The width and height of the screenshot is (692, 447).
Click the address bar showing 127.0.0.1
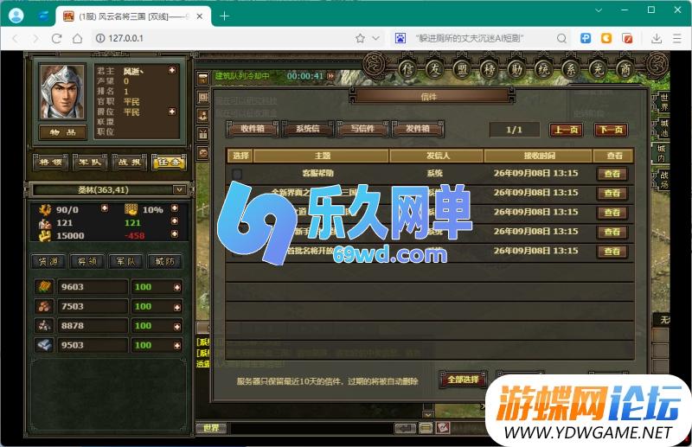[225, 38]
